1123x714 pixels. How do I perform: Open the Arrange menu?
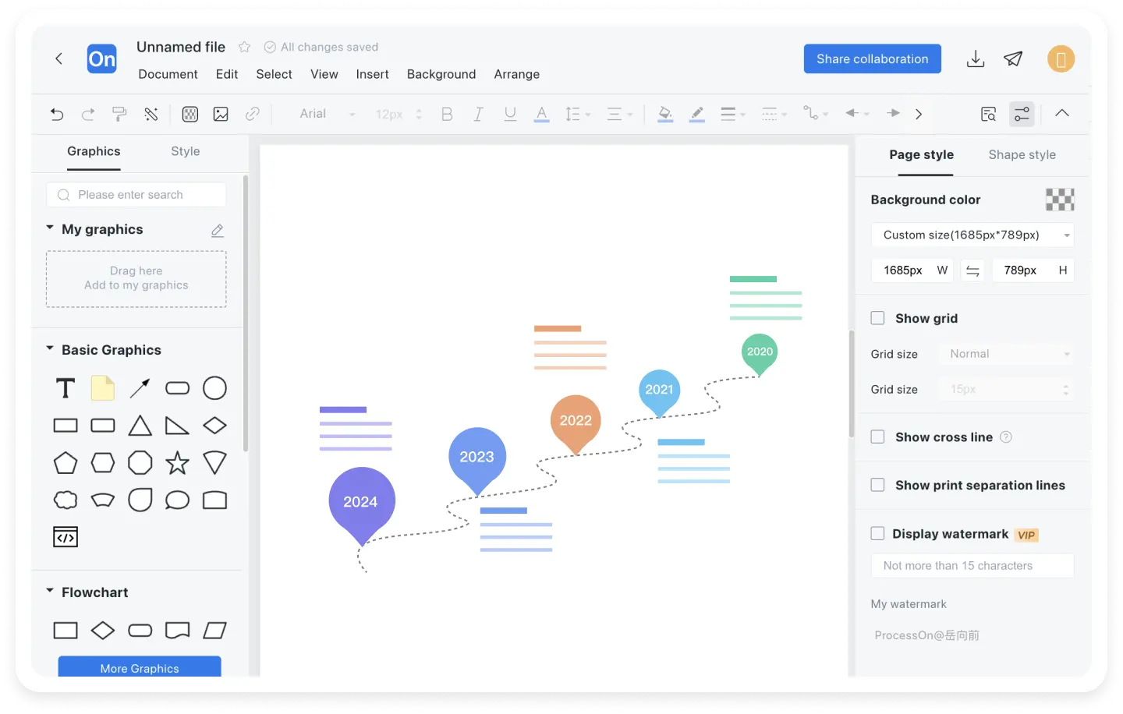[x=516, y=74]
